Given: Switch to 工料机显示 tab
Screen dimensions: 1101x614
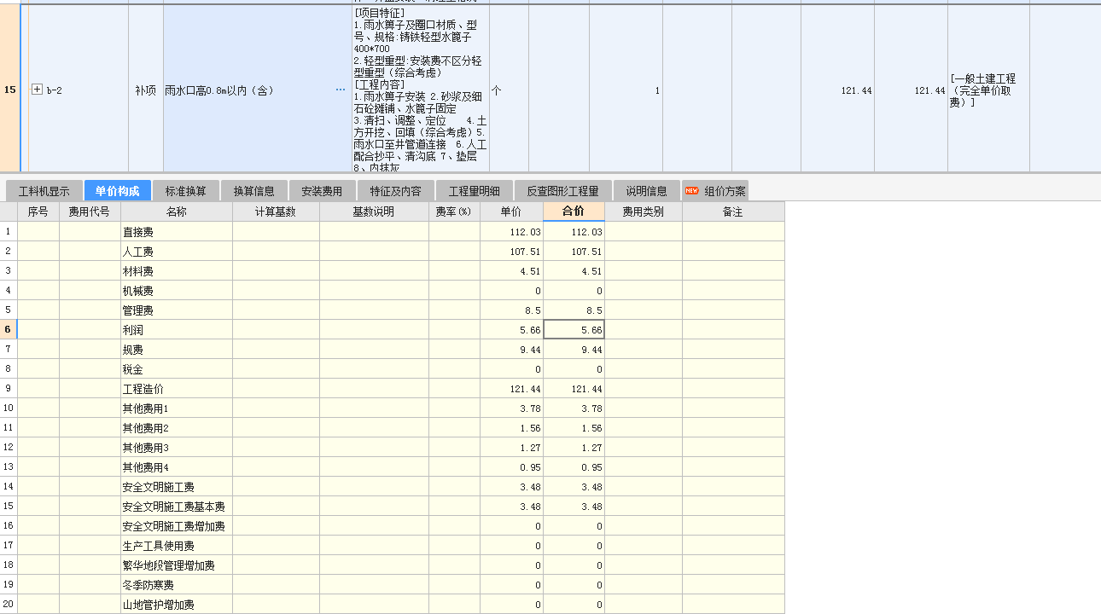Looking at the screenshot, I should click(x=44, y=191).
